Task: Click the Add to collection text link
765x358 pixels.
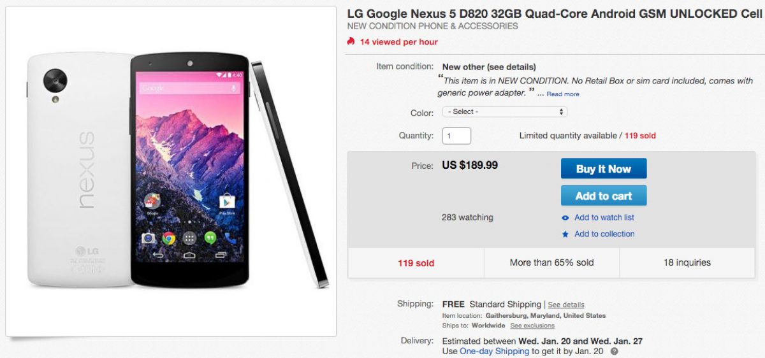Action: pos(604,234)
